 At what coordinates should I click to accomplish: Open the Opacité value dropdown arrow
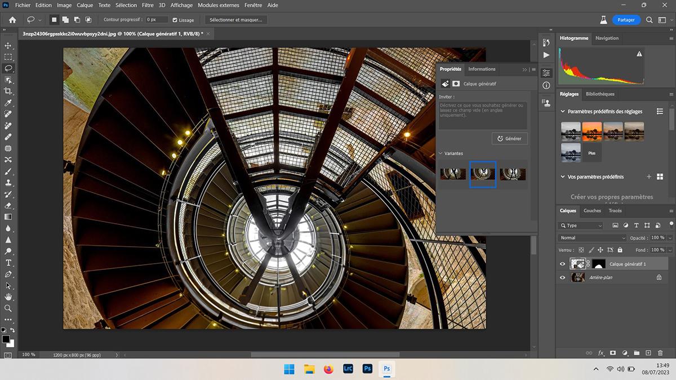[670, 238]
